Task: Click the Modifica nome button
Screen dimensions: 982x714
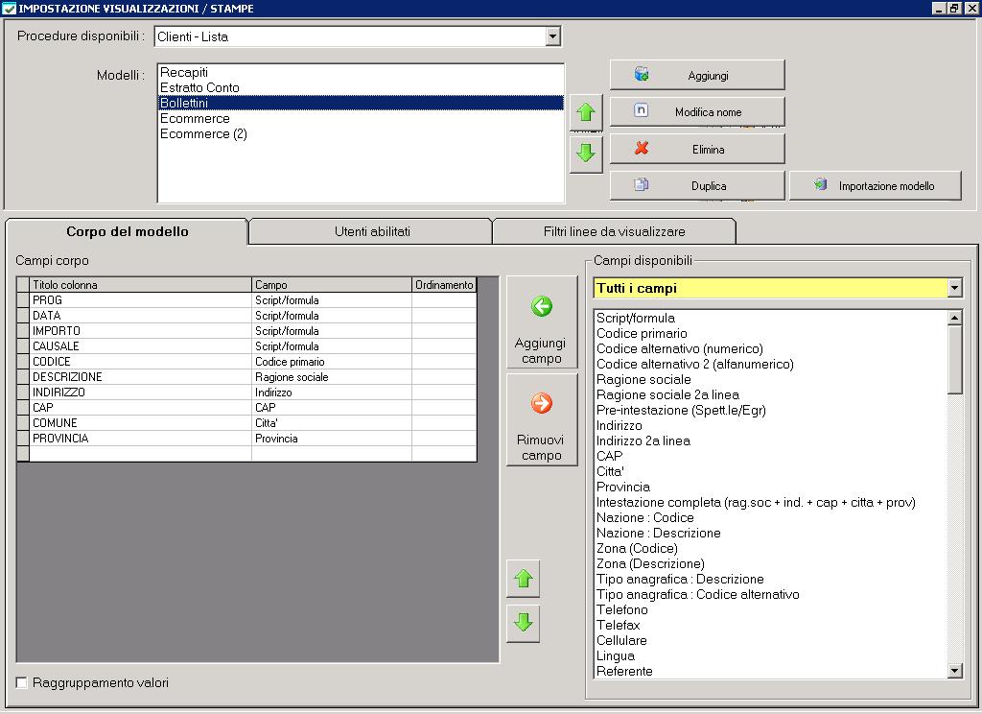Action: 697,111
